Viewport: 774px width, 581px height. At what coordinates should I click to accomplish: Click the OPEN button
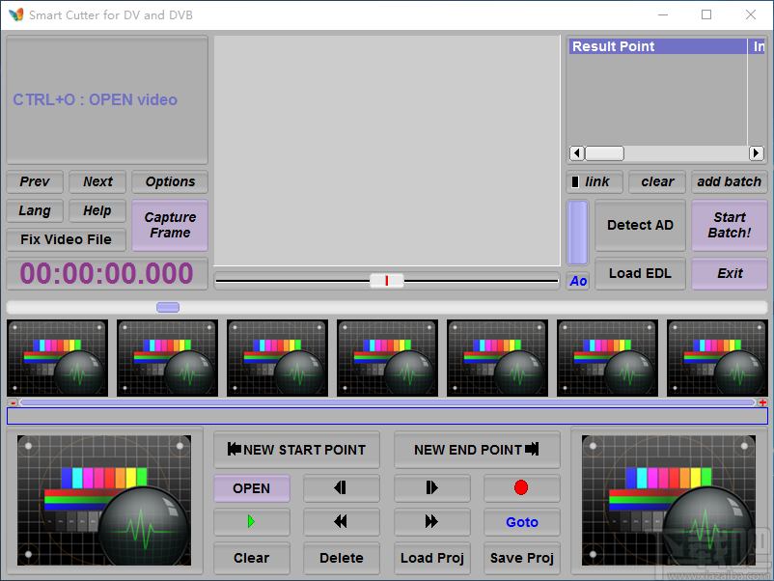[x=251, y=488]
